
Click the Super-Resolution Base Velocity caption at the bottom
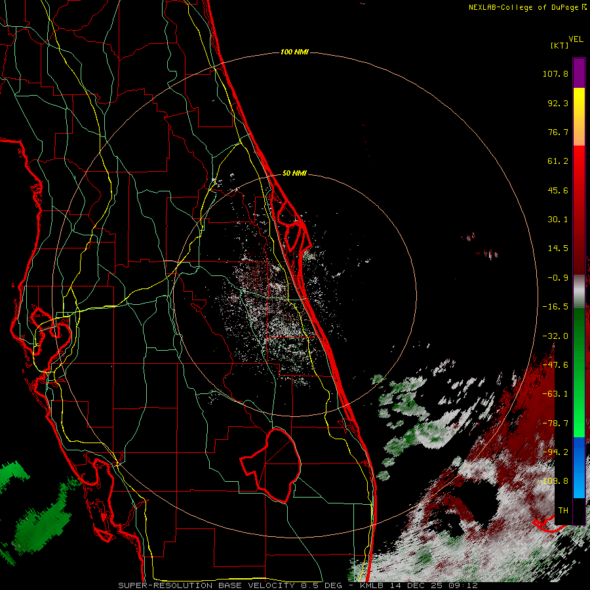pos(298,585)
